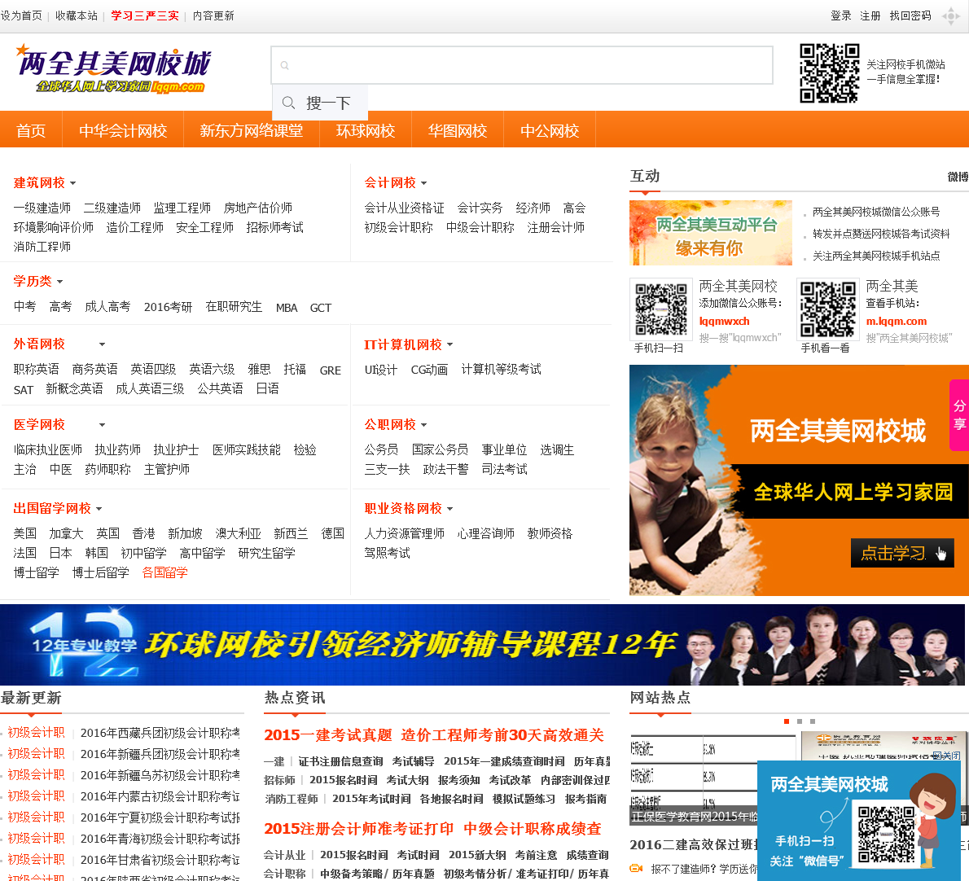The image size is (969, 881).
Task: Click the 计算机等级考试 link
Action: coord(501,370)
